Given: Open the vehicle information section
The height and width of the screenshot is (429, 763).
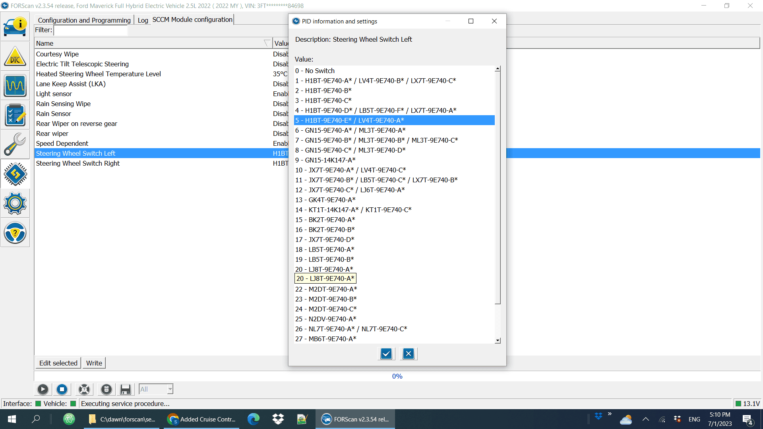Looking at the screenshot, I should [x=15, y=27].
